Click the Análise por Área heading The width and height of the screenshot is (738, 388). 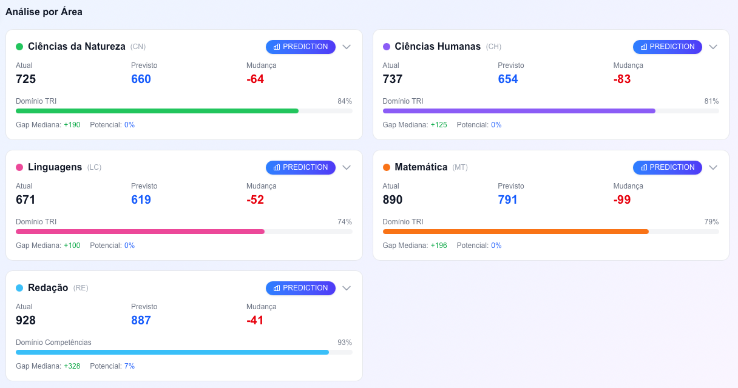coord(44,12)
